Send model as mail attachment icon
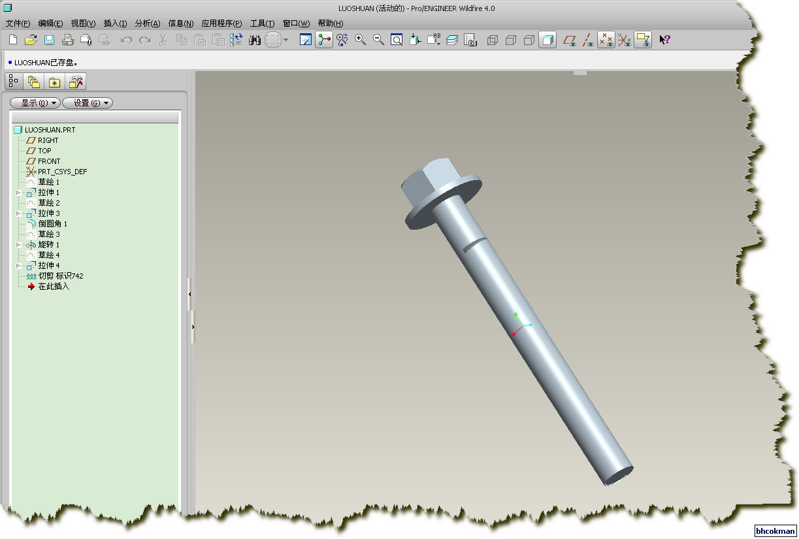The width and height of the screenshot is (799, 539). (x=86, y=40)
